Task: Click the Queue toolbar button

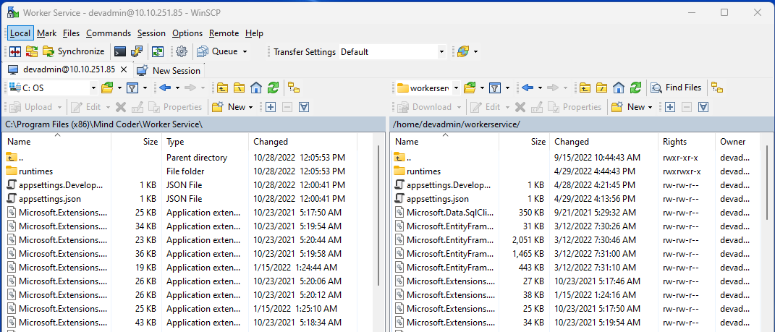Action: pos(218,51)
